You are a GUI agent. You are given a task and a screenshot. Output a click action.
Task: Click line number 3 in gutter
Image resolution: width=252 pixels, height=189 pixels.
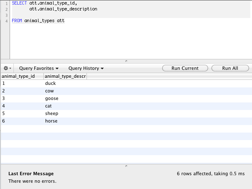click(6, 15)
